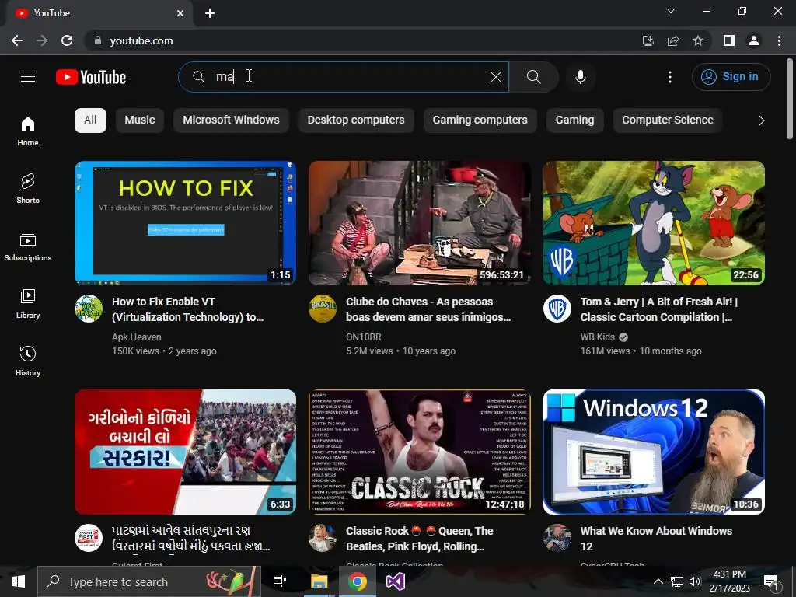
Task: Click the WB Kids channel avatar
Action: [557, 309]
